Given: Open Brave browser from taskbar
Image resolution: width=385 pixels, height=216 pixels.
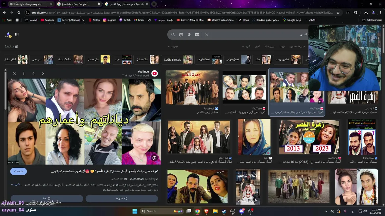Looking at the screenshot, I should [x=206, y=211].
